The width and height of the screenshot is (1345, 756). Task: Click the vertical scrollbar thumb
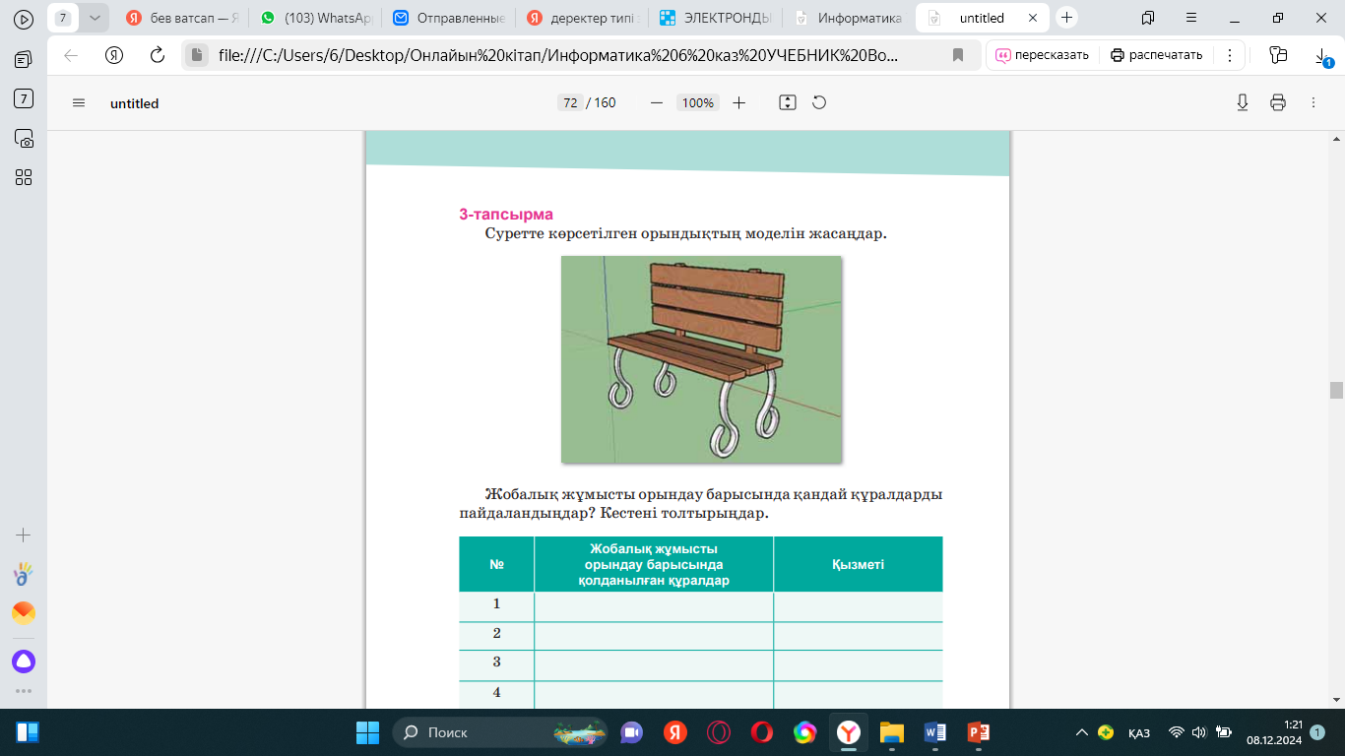(x=1336, y=390)
